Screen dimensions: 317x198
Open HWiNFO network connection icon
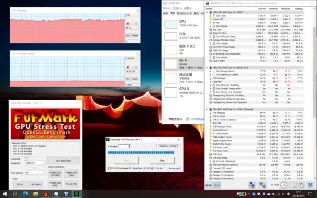(262, 185)
